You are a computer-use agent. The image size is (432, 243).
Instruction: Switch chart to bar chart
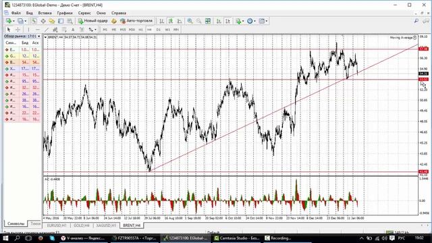tap(162, 21)
